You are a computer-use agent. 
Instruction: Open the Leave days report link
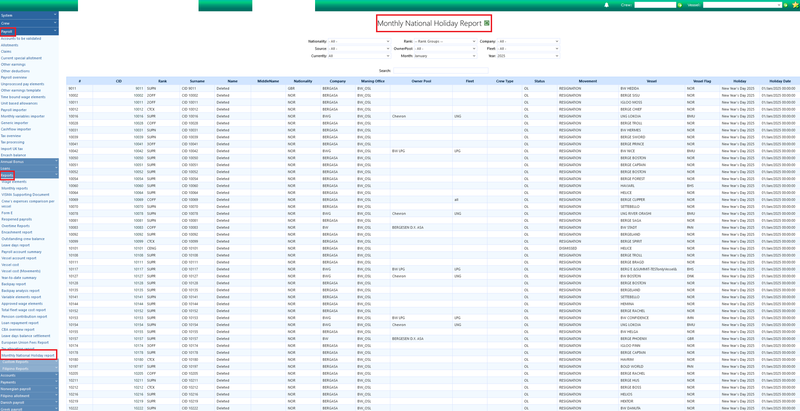coord(16,245)
